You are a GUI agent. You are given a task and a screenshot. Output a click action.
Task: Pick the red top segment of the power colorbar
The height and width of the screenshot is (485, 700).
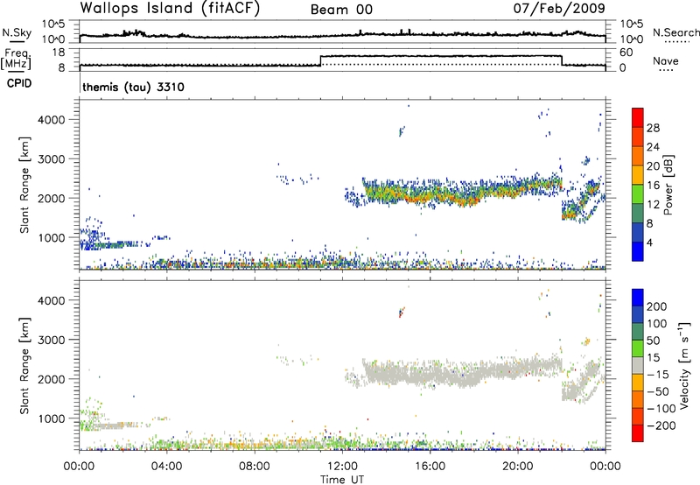click(x=638, y=117)
